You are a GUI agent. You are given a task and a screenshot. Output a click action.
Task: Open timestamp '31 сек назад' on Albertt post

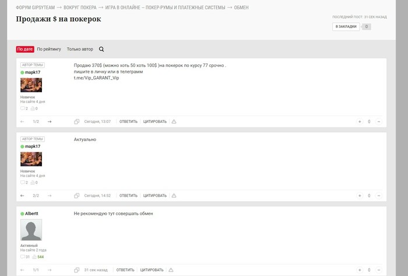pyautogui.click(x=96, y=270)
